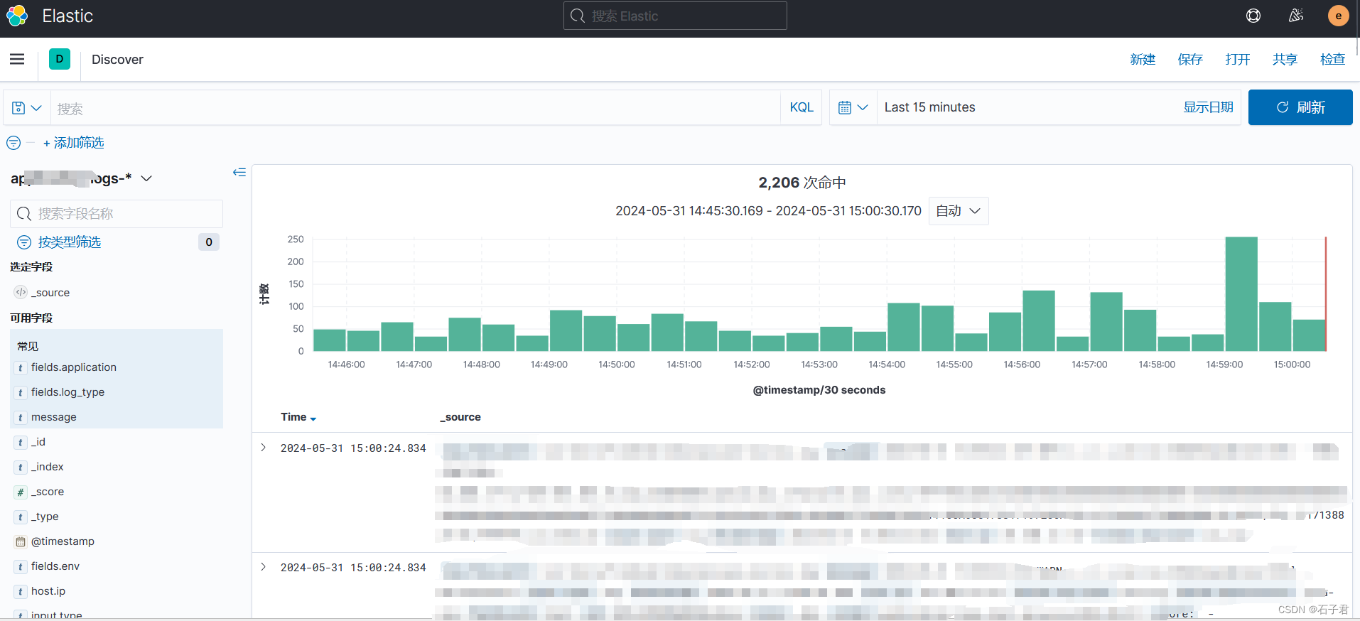Click the 刷新 refresh button
This screenshot has width=1360, height=621.
pyautogui.click(x=1300, y=107)
